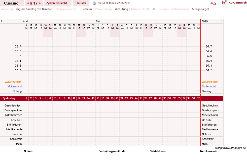Click the bold Störfaktoren heading below chart
The image size is (247, 161).
(158, 151)
